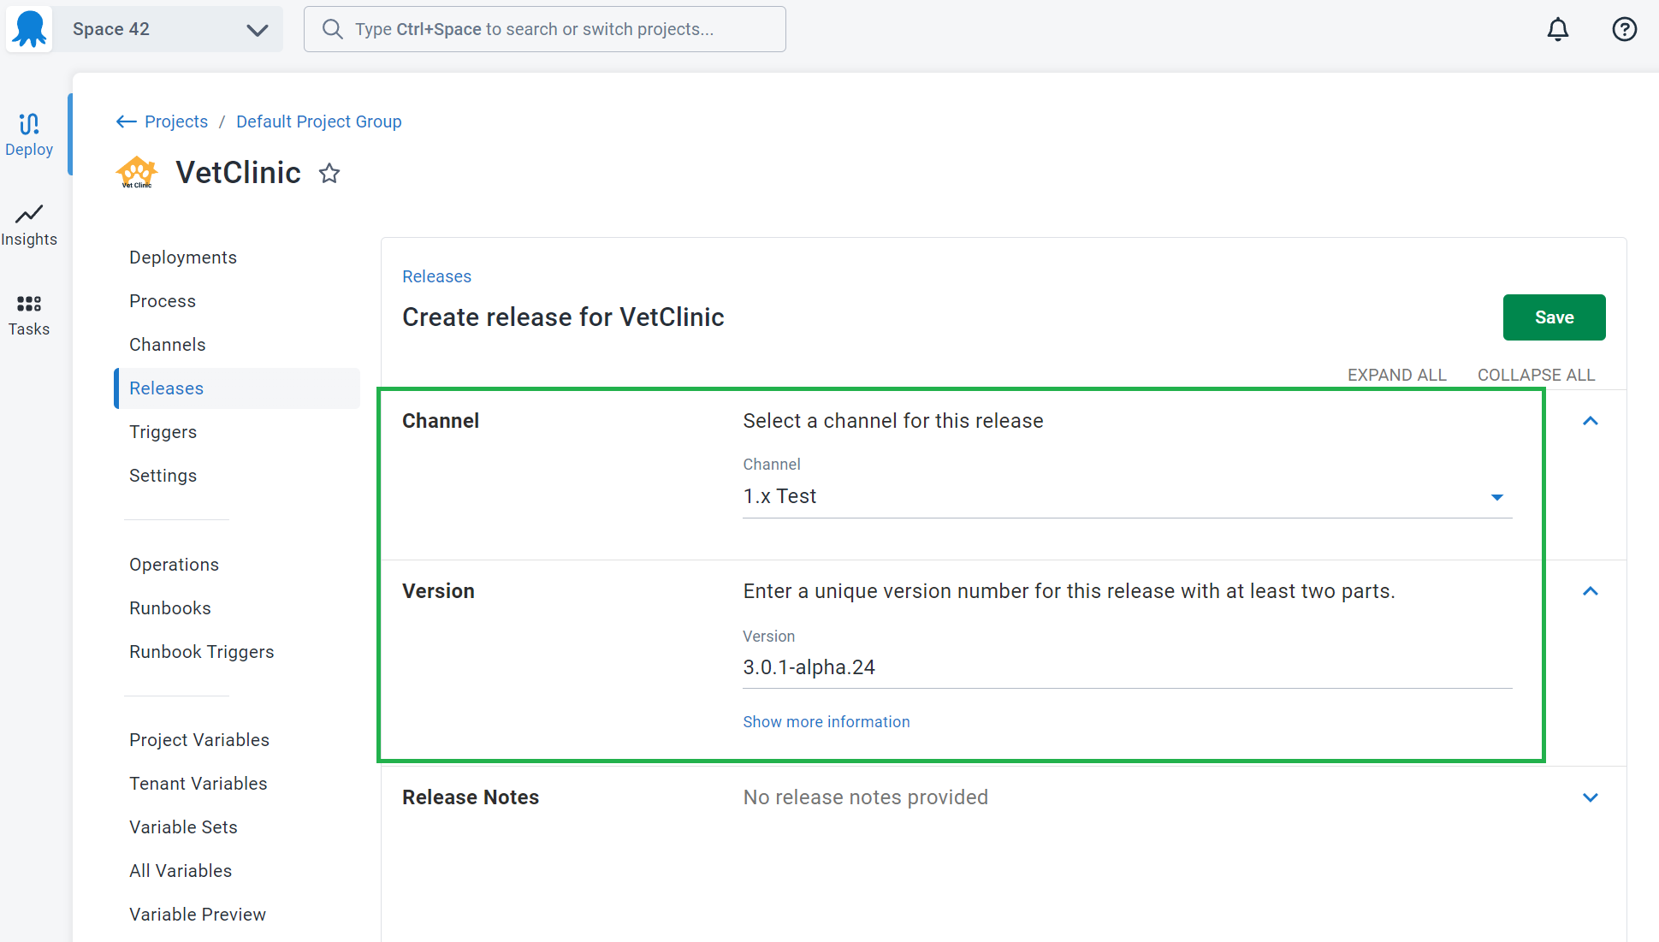This screenshot has width=1659, height=942.
Task: Open the Deploy section in sidebar
Action: [29, 135]
